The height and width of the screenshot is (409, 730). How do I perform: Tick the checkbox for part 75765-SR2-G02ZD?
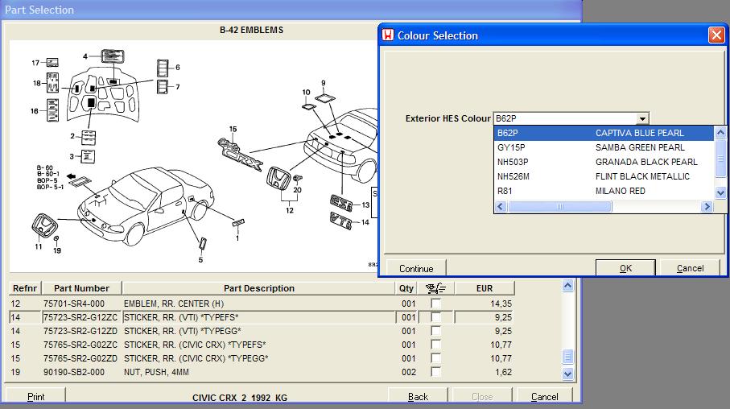pos(435,358)
